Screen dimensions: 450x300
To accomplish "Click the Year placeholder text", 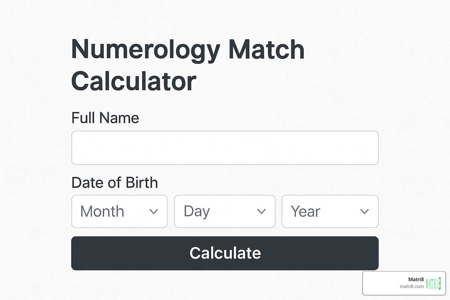I will (305, 211).
